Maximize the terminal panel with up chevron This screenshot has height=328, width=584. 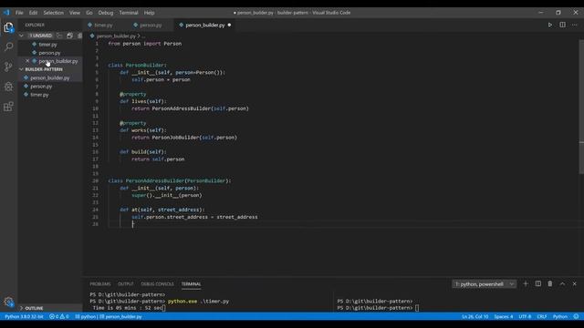click(562, 283)
